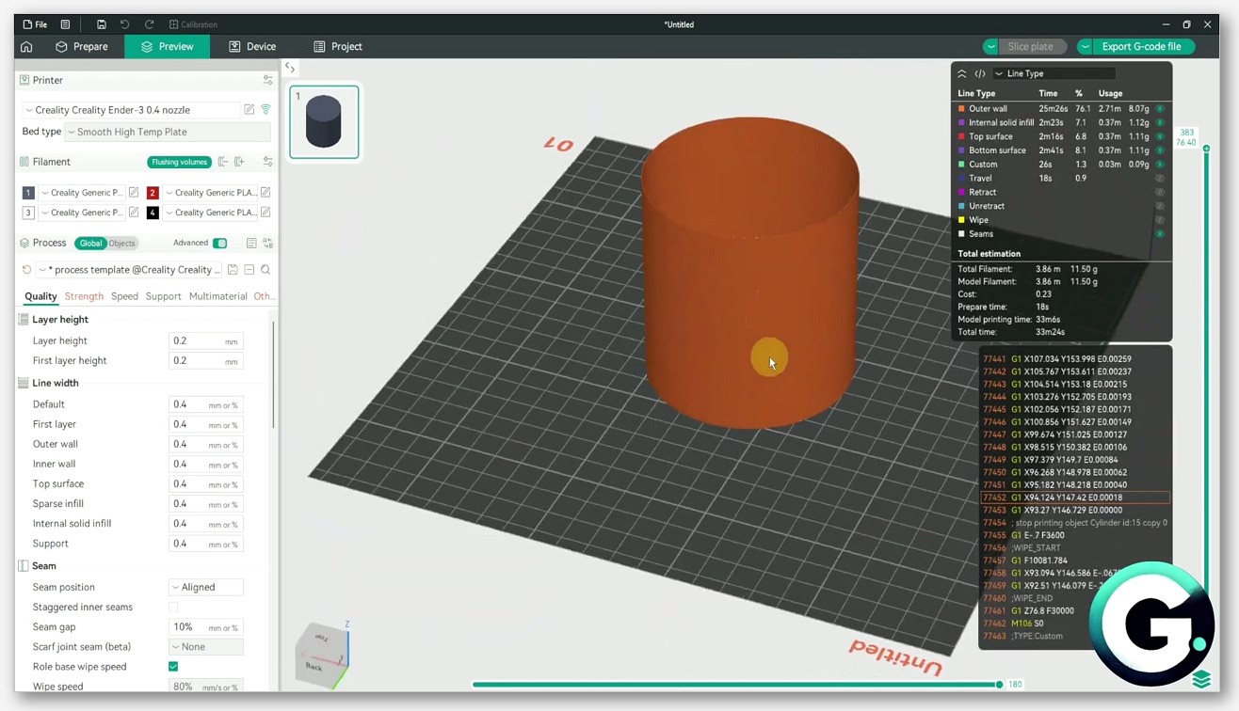Viewport: 1239px width, 711px height.
Task: Save the process template preset
Action: (x=233, y=270)
